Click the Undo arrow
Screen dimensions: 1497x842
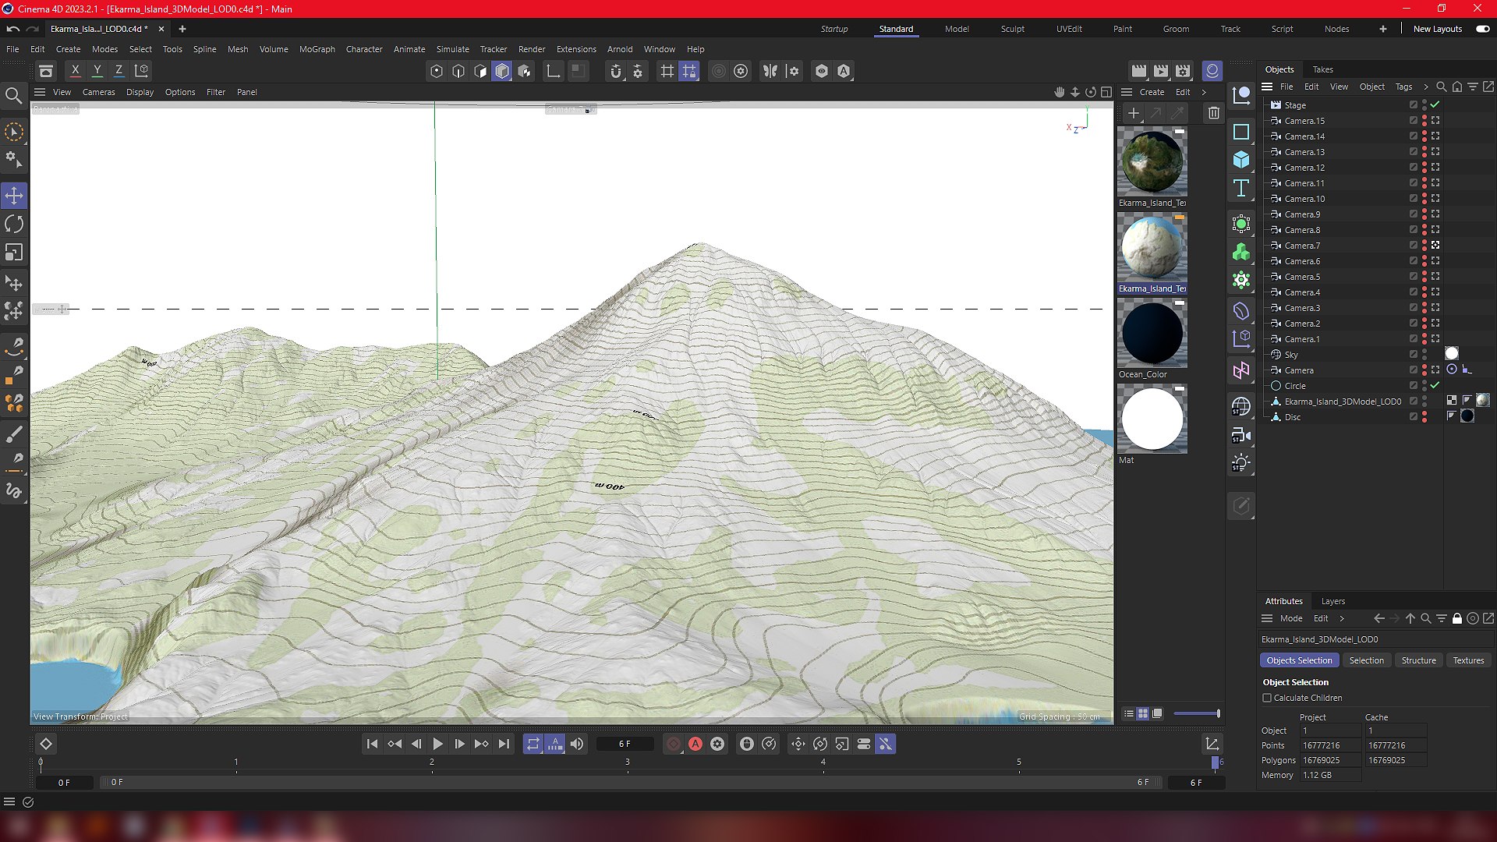[x=12, y=29]
